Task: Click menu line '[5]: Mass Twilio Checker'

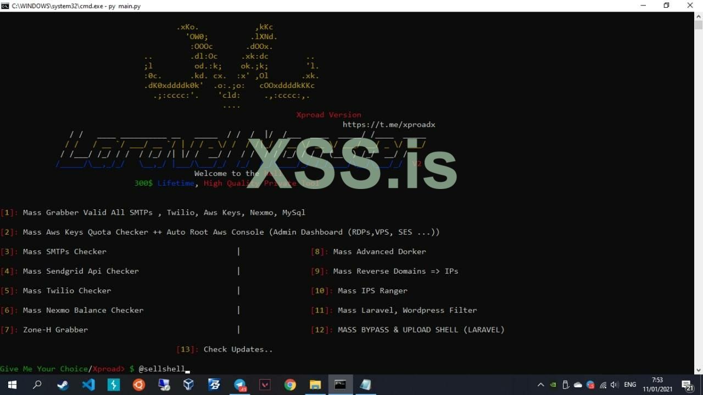Action: (55, 291)
